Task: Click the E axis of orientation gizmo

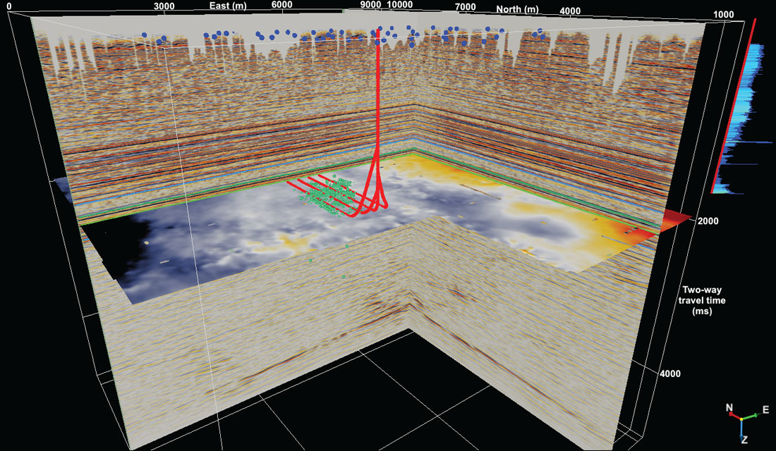Action: 765,409
